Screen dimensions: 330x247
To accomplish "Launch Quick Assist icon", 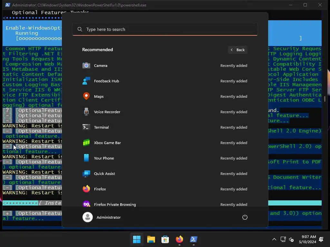I will 86,173.
